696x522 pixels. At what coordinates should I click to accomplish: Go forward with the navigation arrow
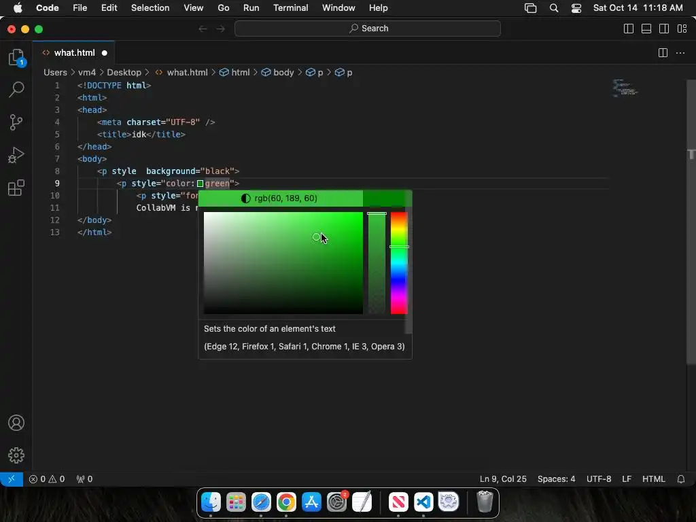tap(221, 29)
